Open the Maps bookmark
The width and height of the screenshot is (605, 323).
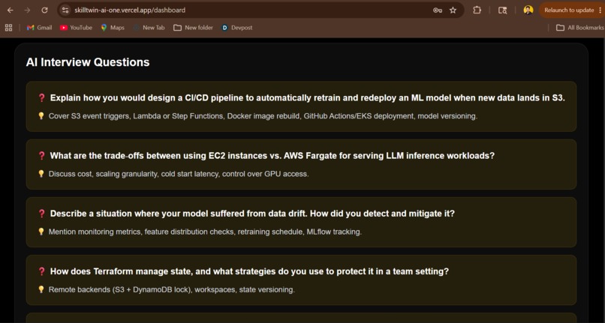[x=113, y=28]
